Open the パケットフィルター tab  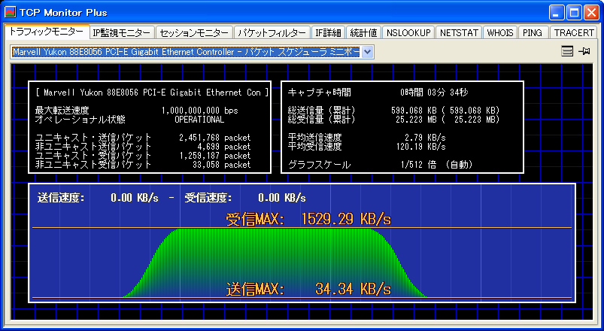[x=272, y=33]
